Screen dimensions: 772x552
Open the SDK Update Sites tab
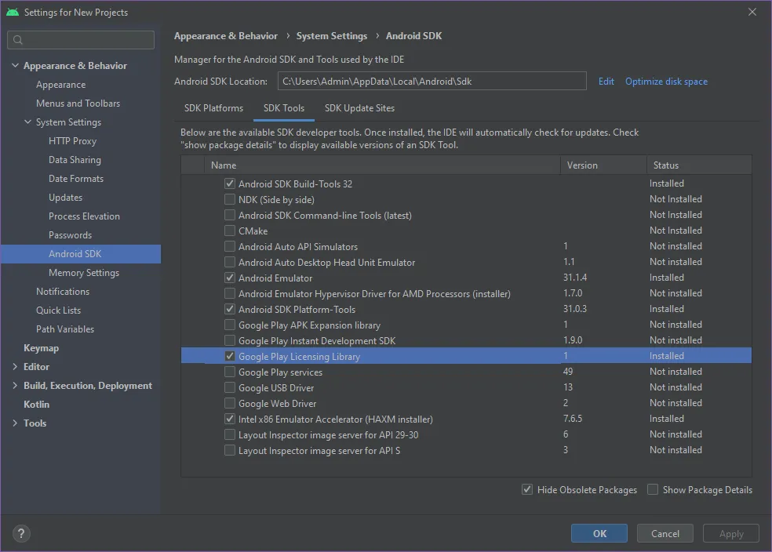[x=359, y=108]
